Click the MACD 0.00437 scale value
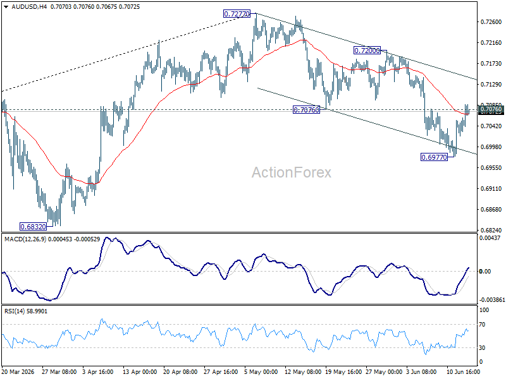The height and width of the screenshot is (379, 506). 490,238
